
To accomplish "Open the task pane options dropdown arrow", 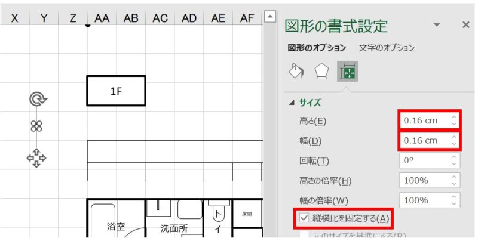I will pos(437,25).
